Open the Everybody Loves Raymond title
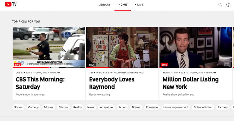 112,83
